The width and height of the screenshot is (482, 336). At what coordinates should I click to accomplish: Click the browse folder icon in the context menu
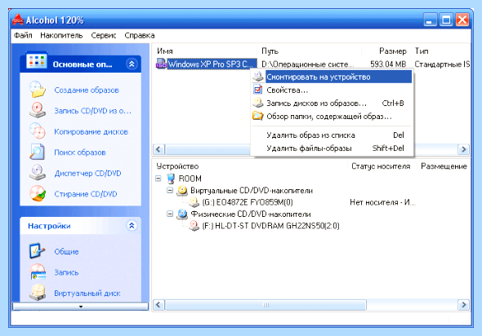pos(258,116)
